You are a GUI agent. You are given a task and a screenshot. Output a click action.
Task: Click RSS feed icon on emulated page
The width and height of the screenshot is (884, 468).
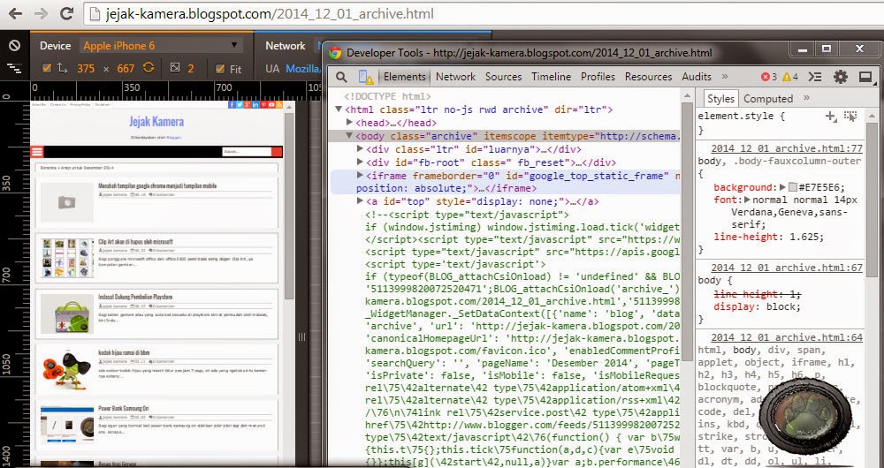coord(279,105)
